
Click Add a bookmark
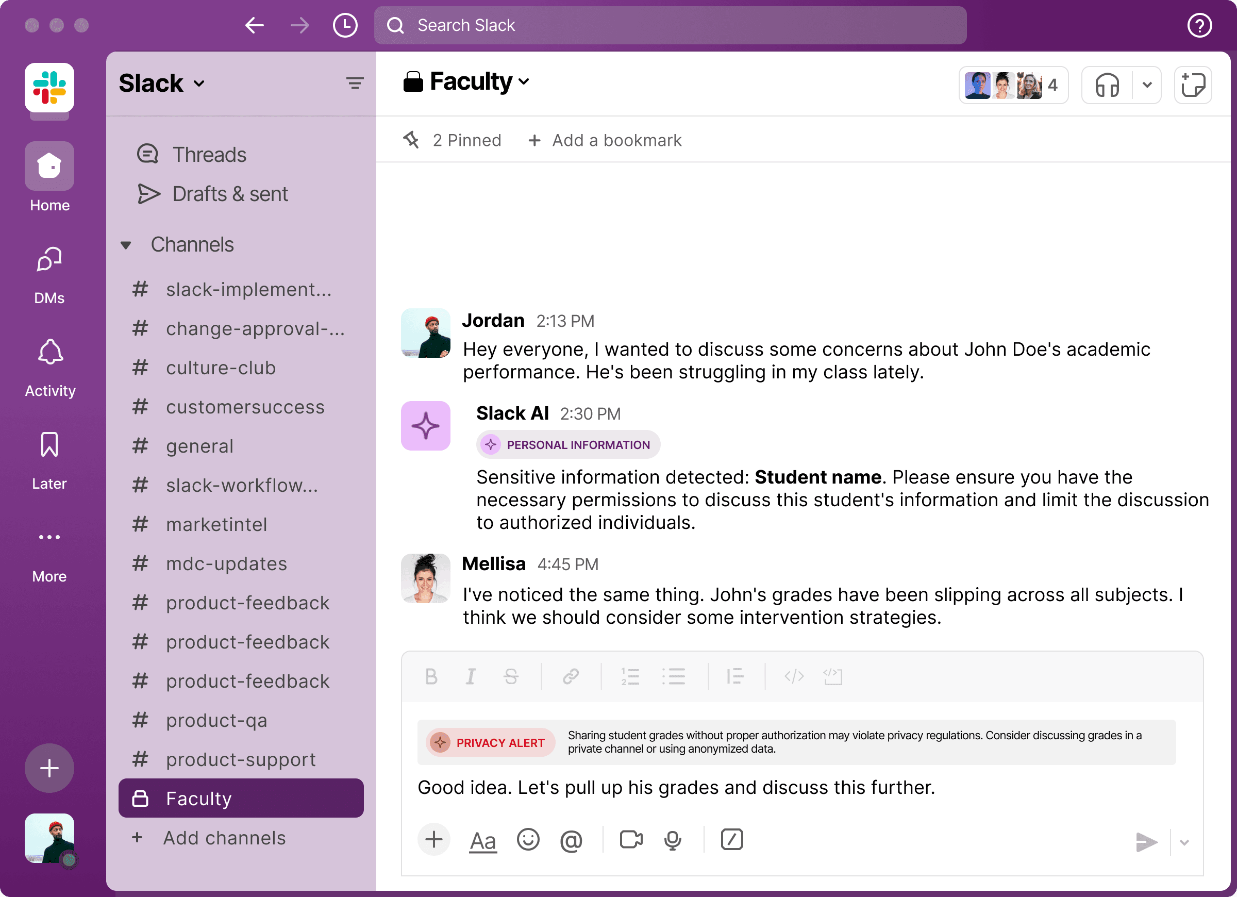[606, 140]
